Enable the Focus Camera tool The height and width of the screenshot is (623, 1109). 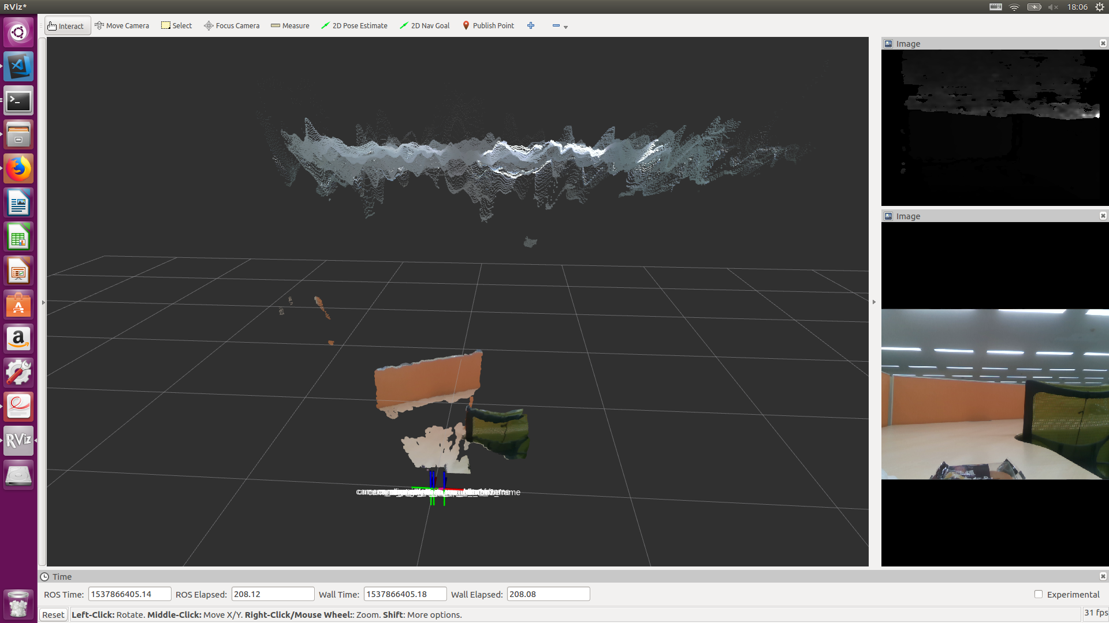point(232,26)
